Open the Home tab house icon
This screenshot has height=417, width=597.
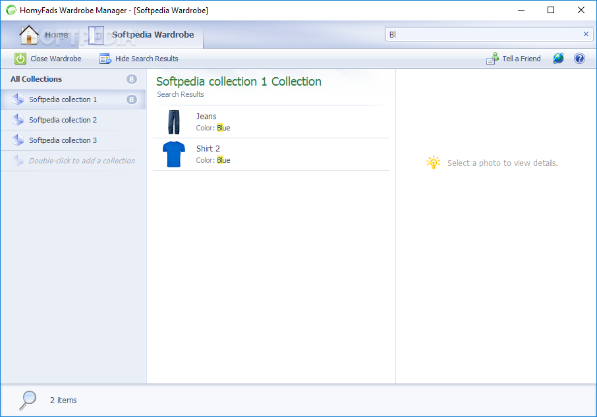point(29,35)
